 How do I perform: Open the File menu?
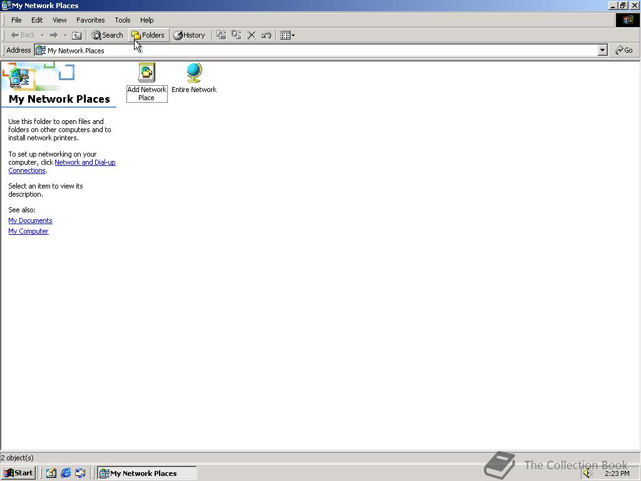click(x=16, y=20)
